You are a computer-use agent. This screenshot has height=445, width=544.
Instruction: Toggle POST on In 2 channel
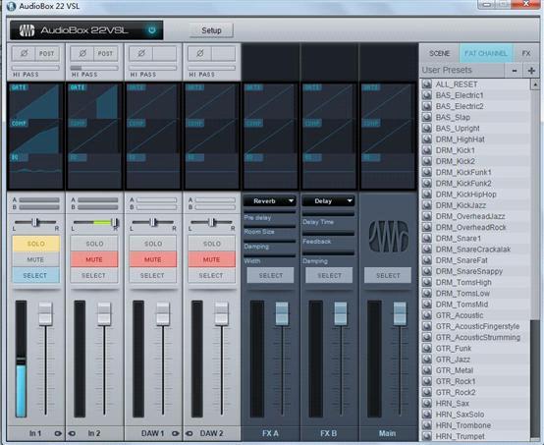point(105,53)
